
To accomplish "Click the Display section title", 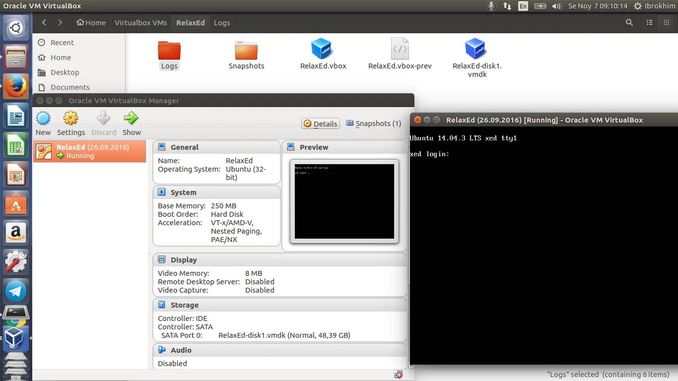I will [184, 260].
